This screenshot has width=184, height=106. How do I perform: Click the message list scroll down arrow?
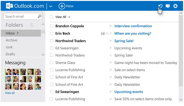coord(181,100)
